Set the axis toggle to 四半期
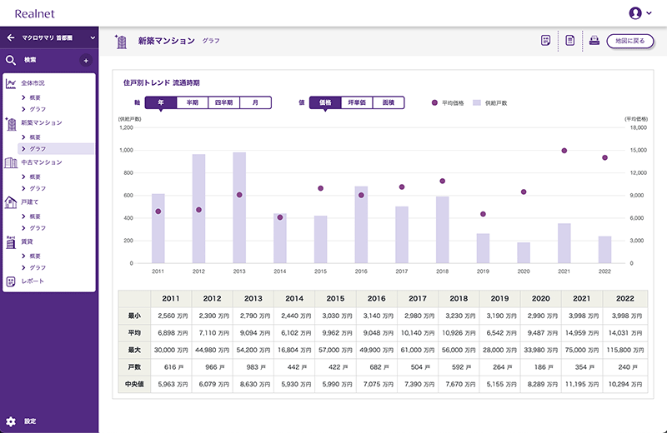This screenshot has width=667, height=433. click(x=223, y=102)
